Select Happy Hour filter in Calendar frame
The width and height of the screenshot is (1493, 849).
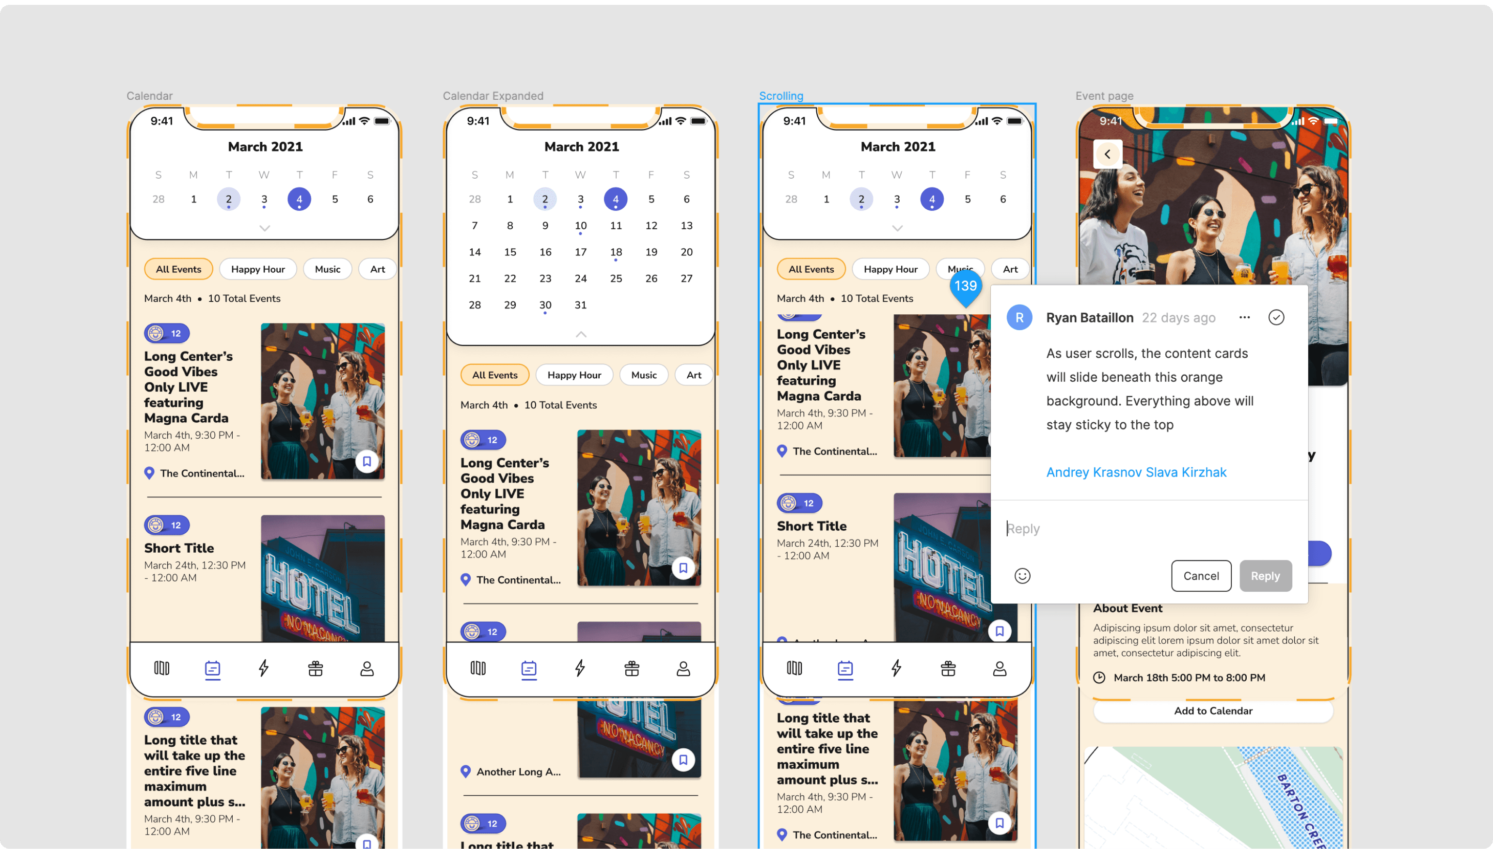click(x=258, y=269)
